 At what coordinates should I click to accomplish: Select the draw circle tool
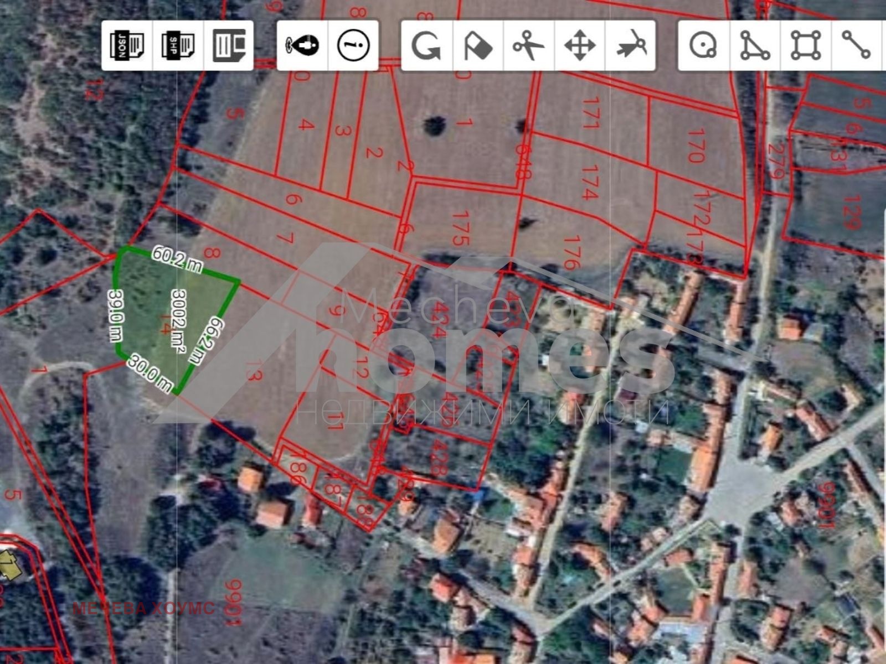pyautogui.click(x=704, y=45)
